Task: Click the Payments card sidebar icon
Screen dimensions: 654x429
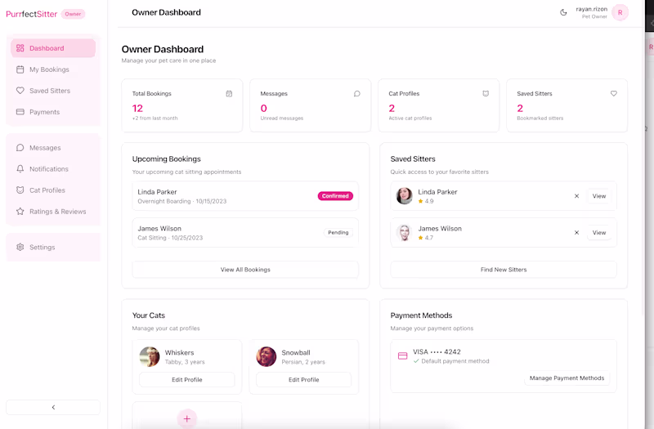Action: click(20, 112)
